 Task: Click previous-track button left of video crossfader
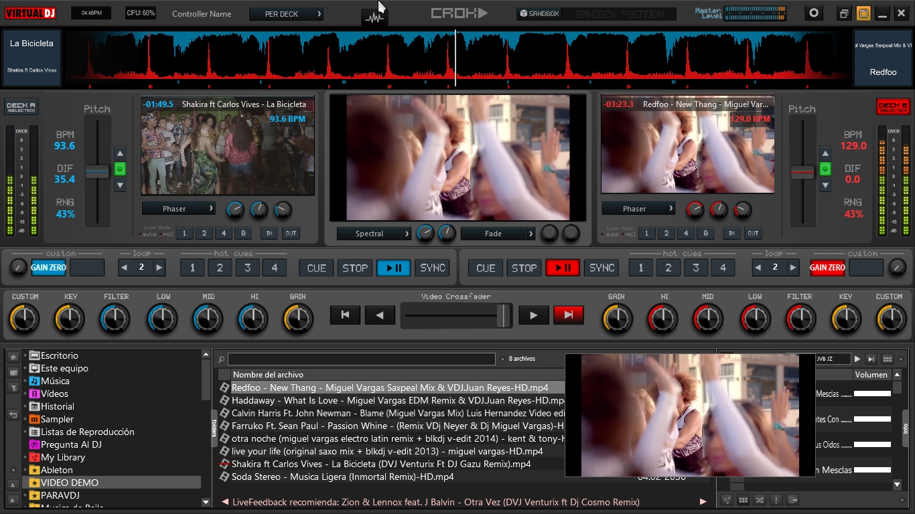[x=345, y=315]
